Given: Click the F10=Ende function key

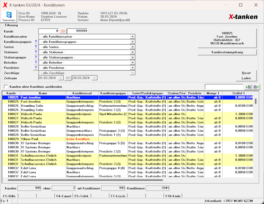Looking at the screenshot, I should pos(173,196).
